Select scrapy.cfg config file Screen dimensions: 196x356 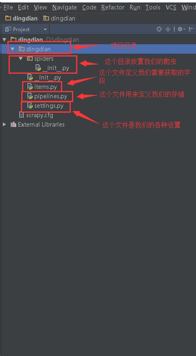click(36, 115)
